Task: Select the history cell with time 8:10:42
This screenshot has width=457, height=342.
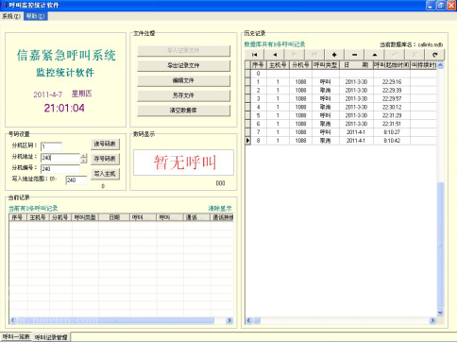Action: [392, 141]
